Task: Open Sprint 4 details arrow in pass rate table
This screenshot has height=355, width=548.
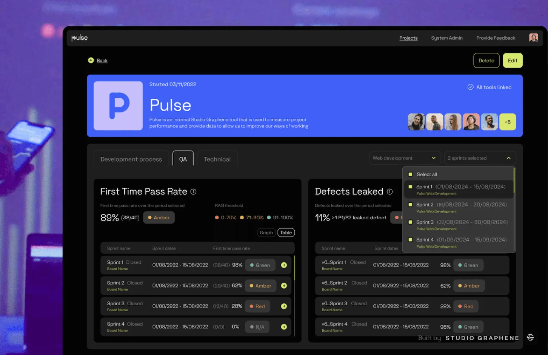Action: click(x=284, y=327)
